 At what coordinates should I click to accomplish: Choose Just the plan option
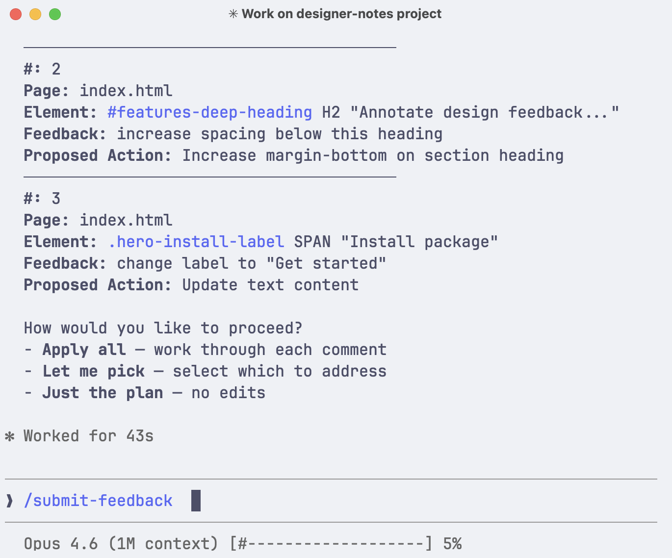tap(103, 393)
